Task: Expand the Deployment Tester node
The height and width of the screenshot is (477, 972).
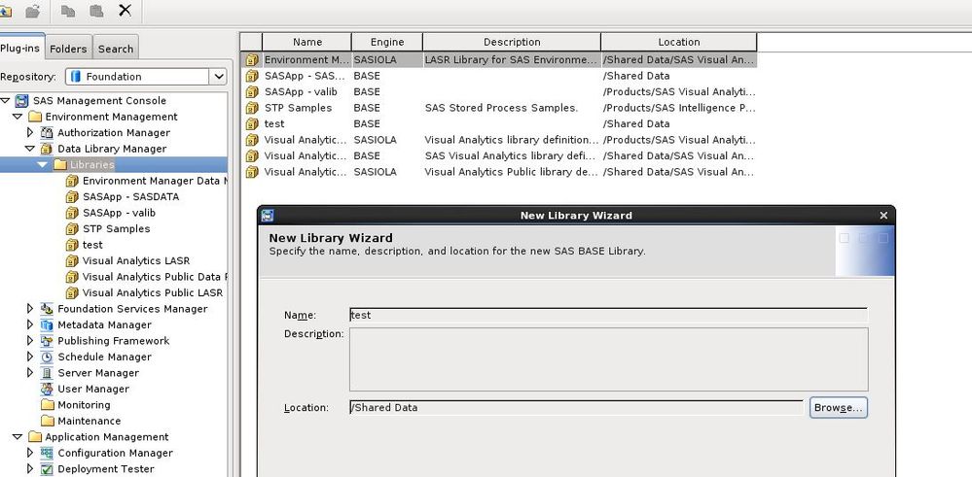Action: click(30, 469)
